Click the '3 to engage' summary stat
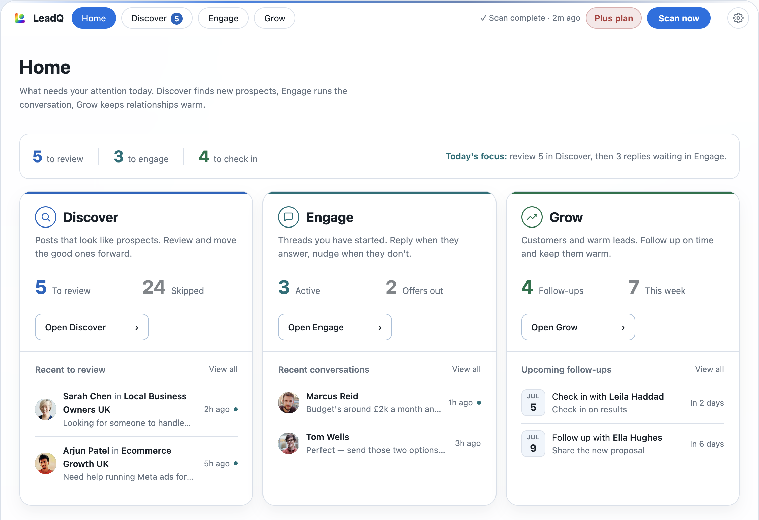The width and height of the screenshot is (759, 520). pyautogui.click(x=141, y=157)
